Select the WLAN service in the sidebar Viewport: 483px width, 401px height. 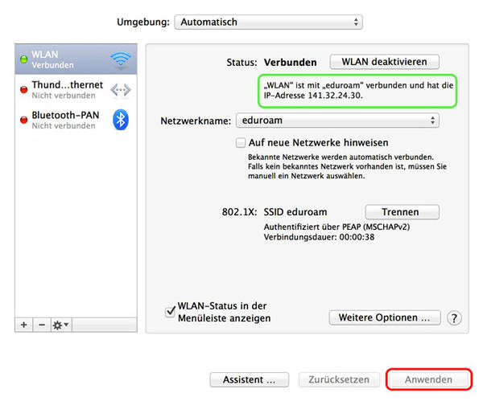tap(76, 59)
